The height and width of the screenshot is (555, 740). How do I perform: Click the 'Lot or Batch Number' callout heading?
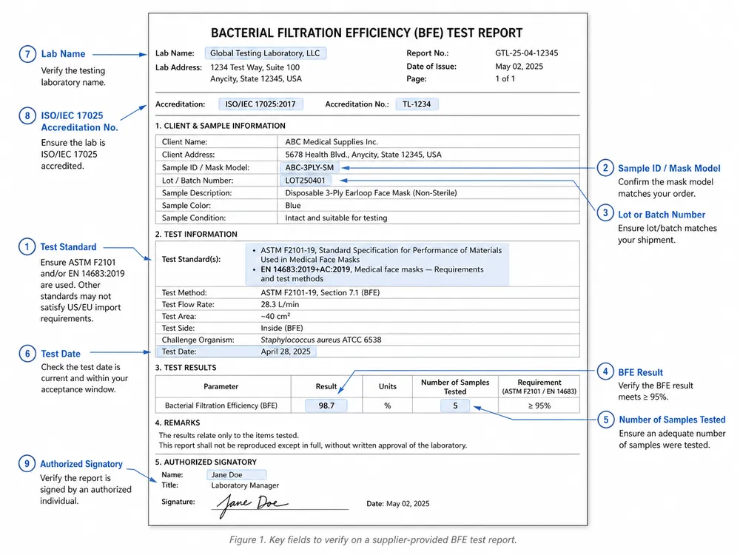coord(662,215)
